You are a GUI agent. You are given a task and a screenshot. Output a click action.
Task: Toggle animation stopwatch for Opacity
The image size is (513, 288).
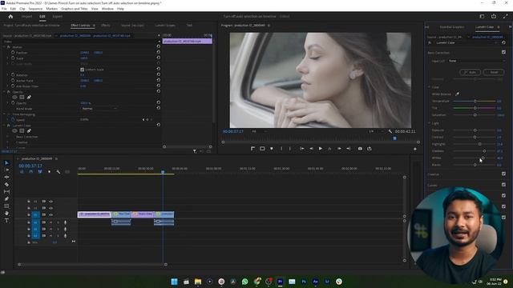point(13,103)
